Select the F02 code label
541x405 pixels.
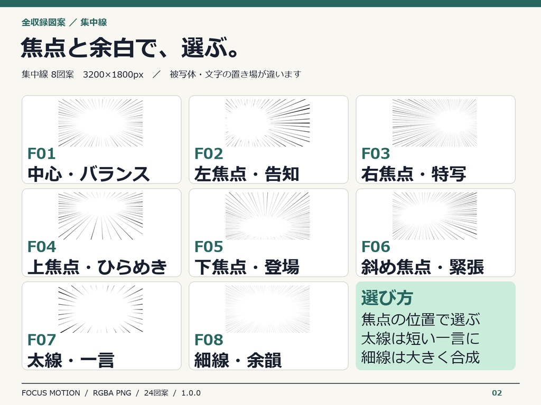click(x=208, y=153)
